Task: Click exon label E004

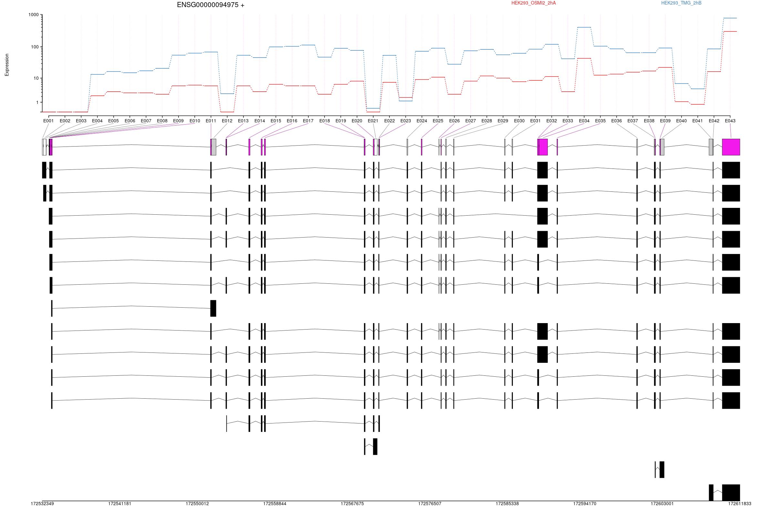Action: 97,121
